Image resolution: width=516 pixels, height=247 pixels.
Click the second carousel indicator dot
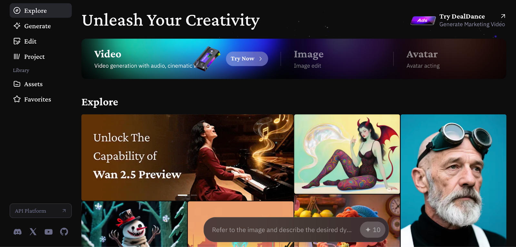193,195
